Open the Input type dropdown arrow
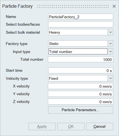This screenshot has height=136, width=119. point(110,52)
